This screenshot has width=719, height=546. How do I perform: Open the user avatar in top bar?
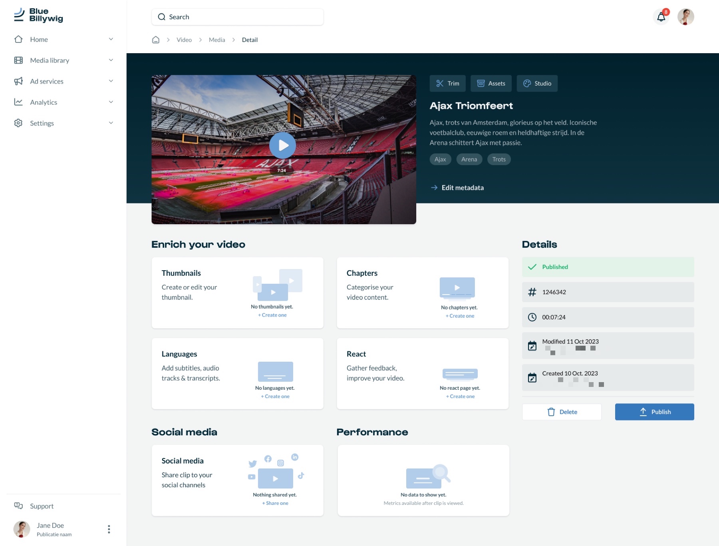pyautogui.click(x=686, y=17)
